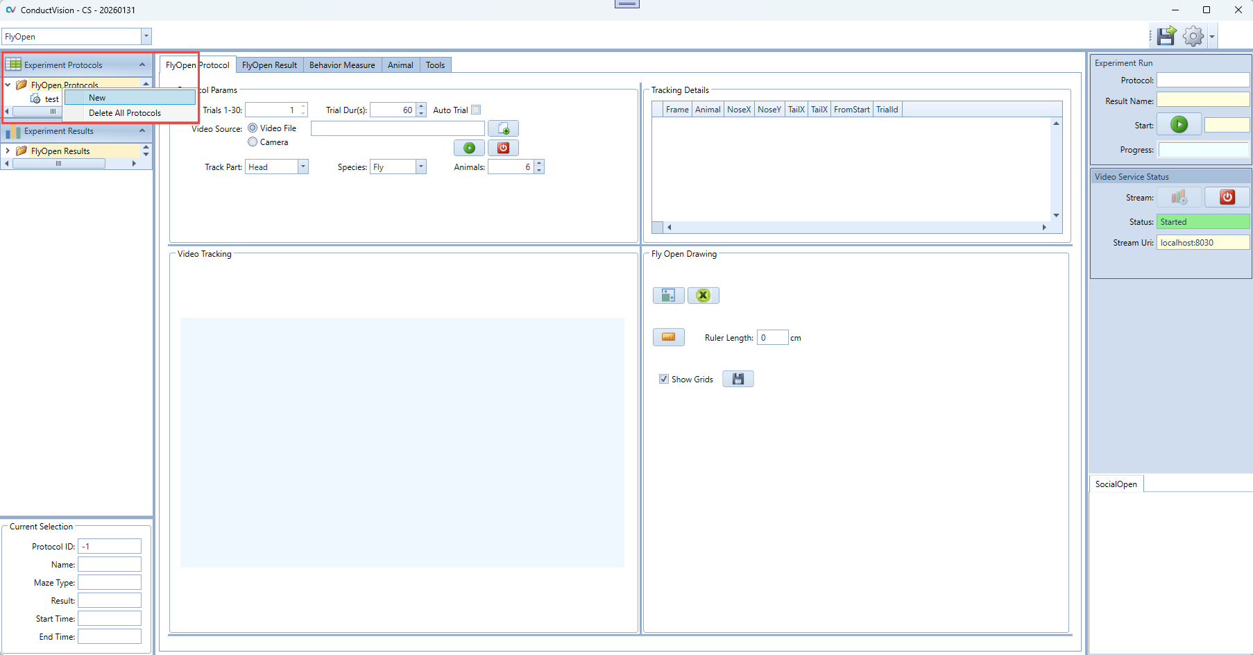Click the Ruler Length input field
1253x655 pixels.
772,338
